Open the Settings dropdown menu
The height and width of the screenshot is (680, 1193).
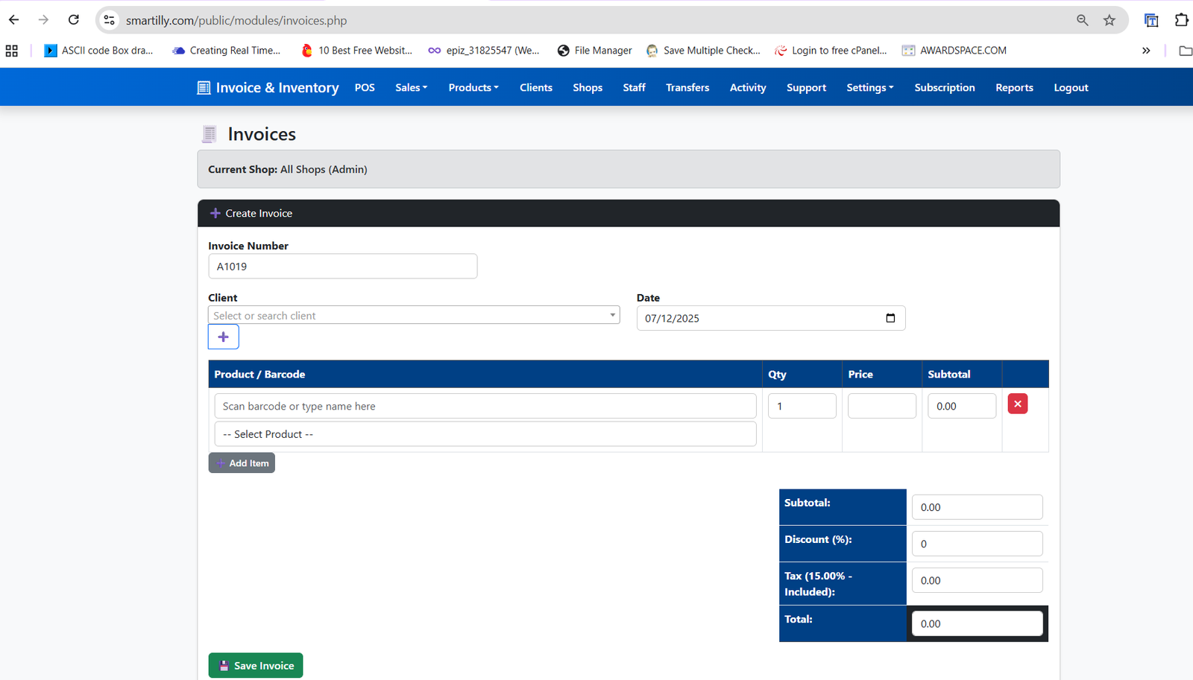[869, 87]
